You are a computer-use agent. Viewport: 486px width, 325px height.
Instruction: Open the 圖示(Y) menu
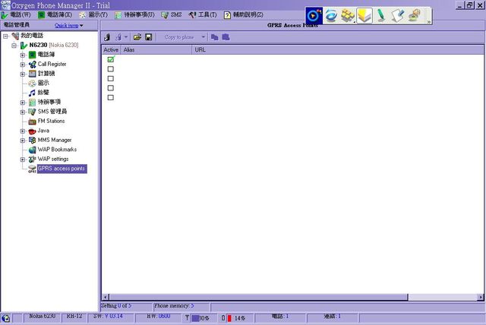click(x=93, y=14)
